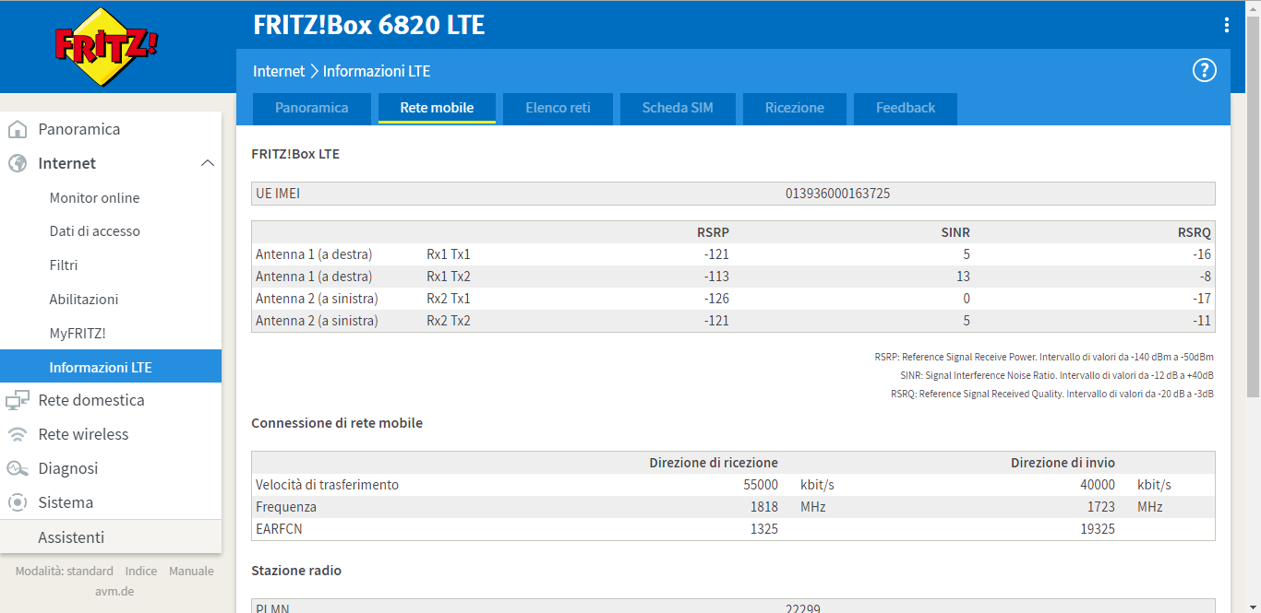1261x613 pixels.
Task: Click the Panoramica house icon
Action: click(x=17, y=129)
